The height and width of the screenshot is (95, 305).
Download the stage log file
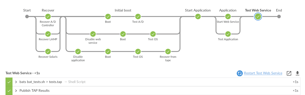coord(297,73)
